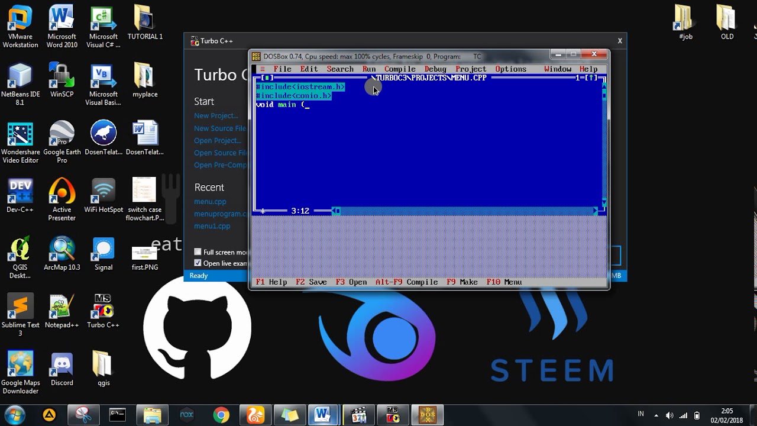
Task: Open Notepad++ desktop icon
Action: (x=62, y=312)
